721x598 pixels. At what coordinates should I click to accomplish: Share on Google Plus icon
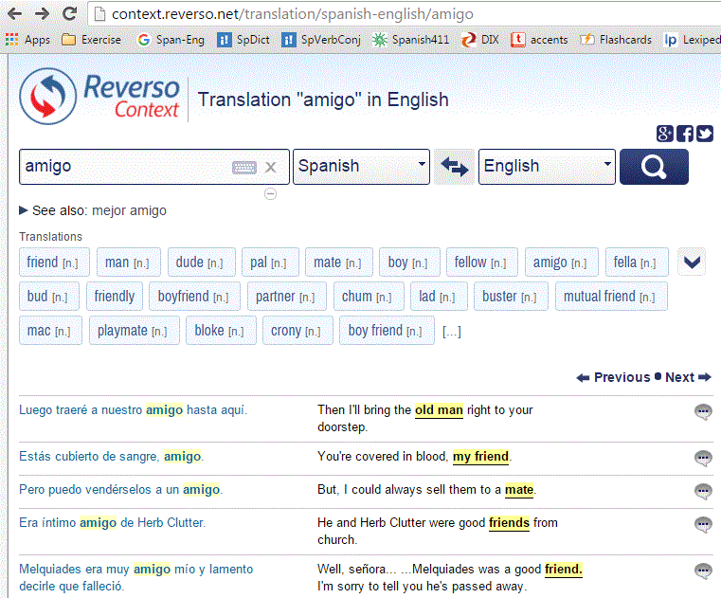tap(664, 134)
